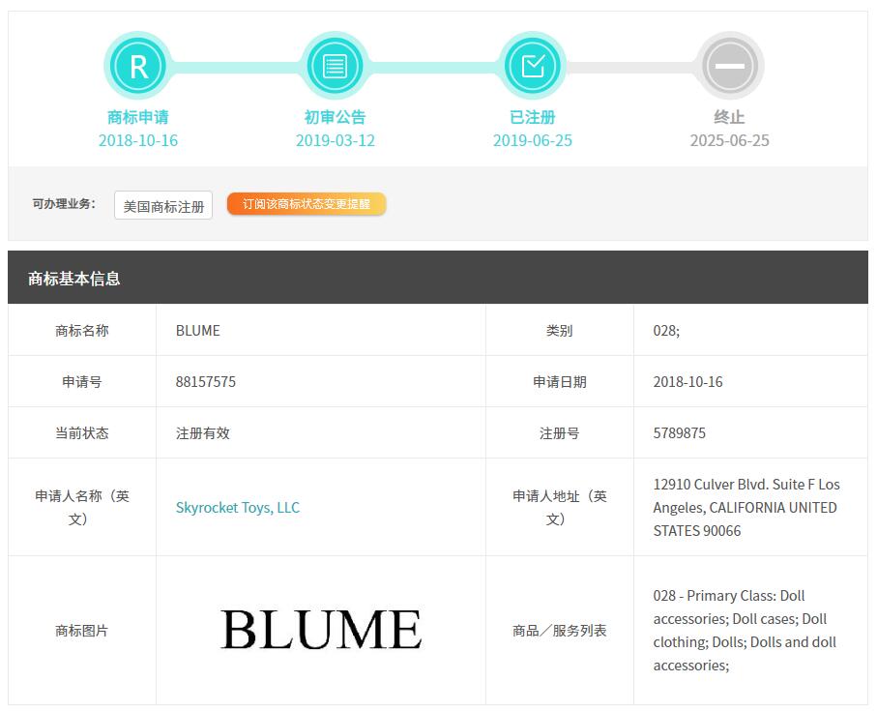Select the 类别 label cell
The image size is (877, 711).
[x=559, y=331]
